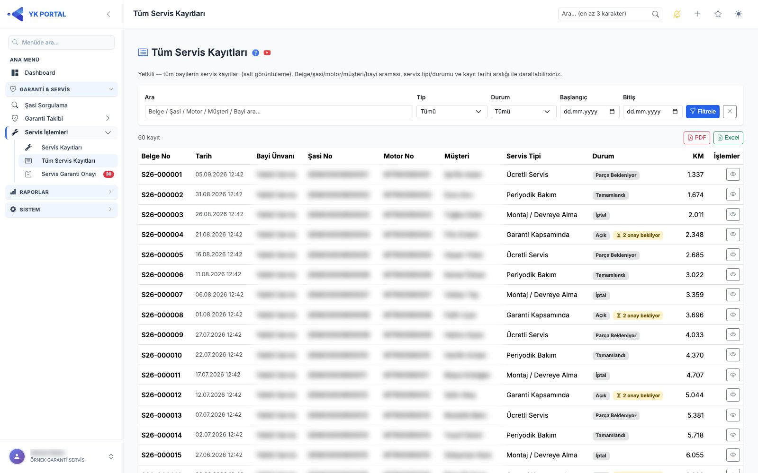The image size is (758, 473).
Task: Collapse sidebar using the left chevron
Action: (x=108, y=14)
